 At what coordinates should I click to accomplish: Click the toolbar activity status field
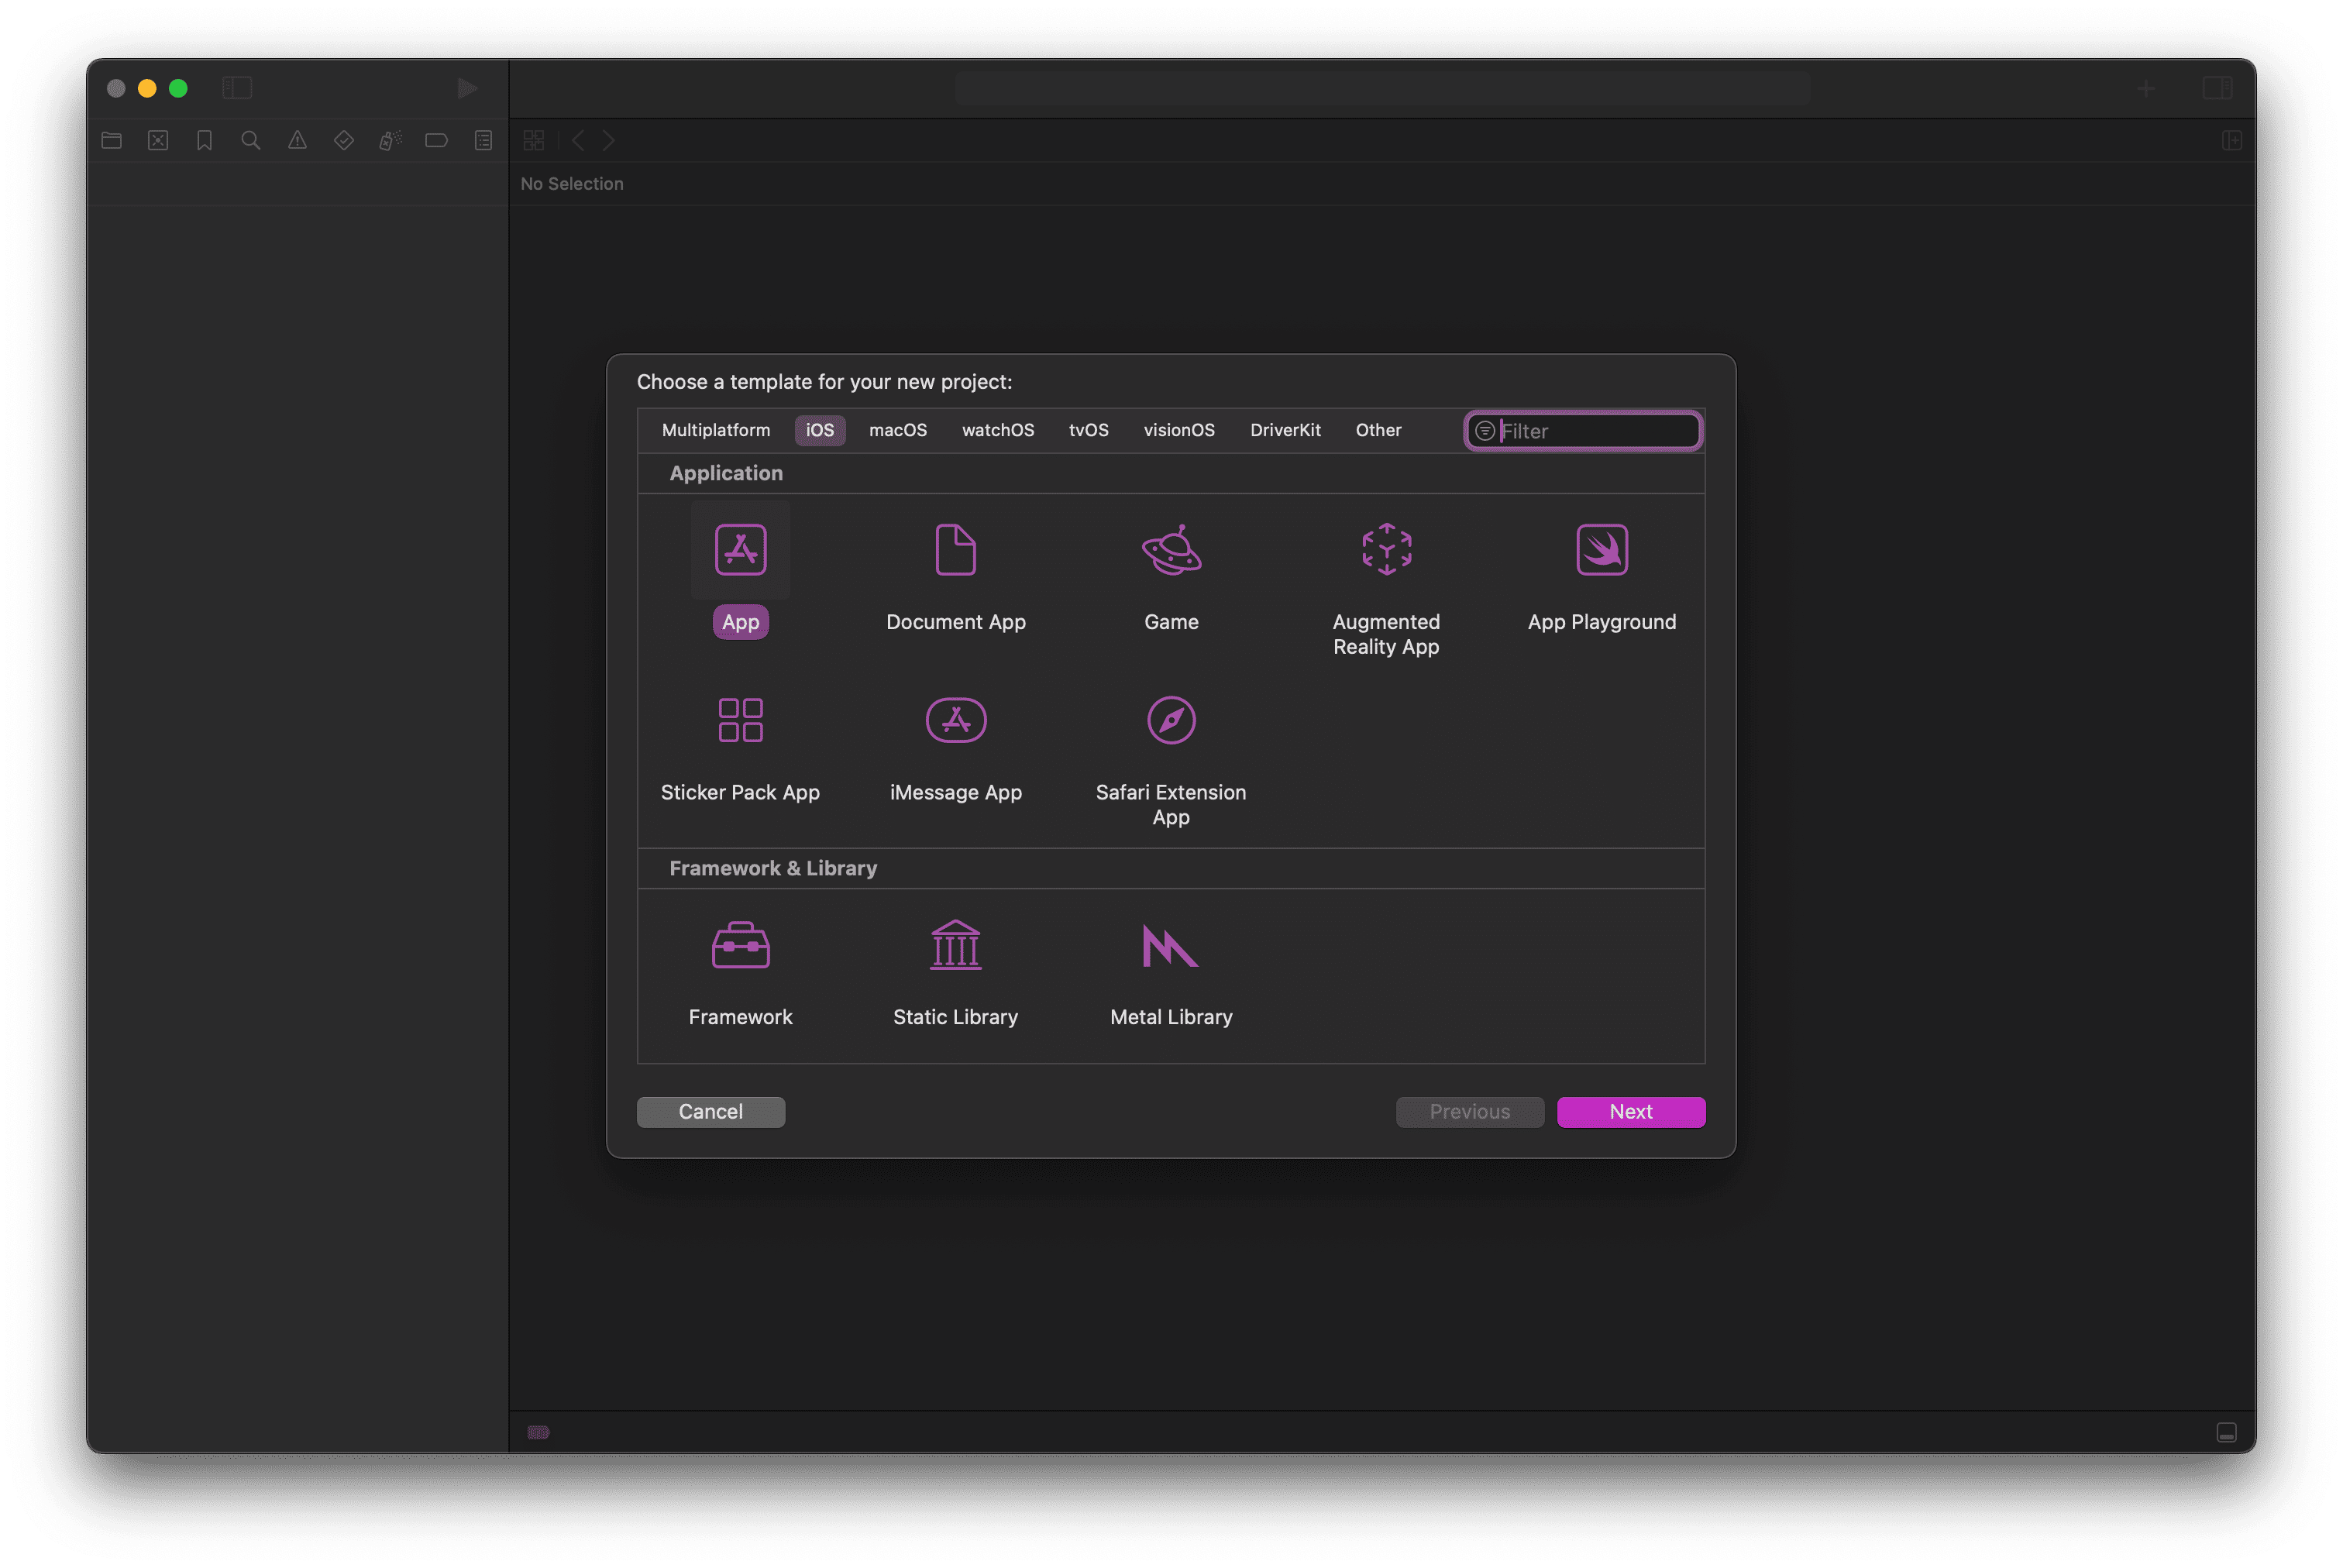point(1382,88)
